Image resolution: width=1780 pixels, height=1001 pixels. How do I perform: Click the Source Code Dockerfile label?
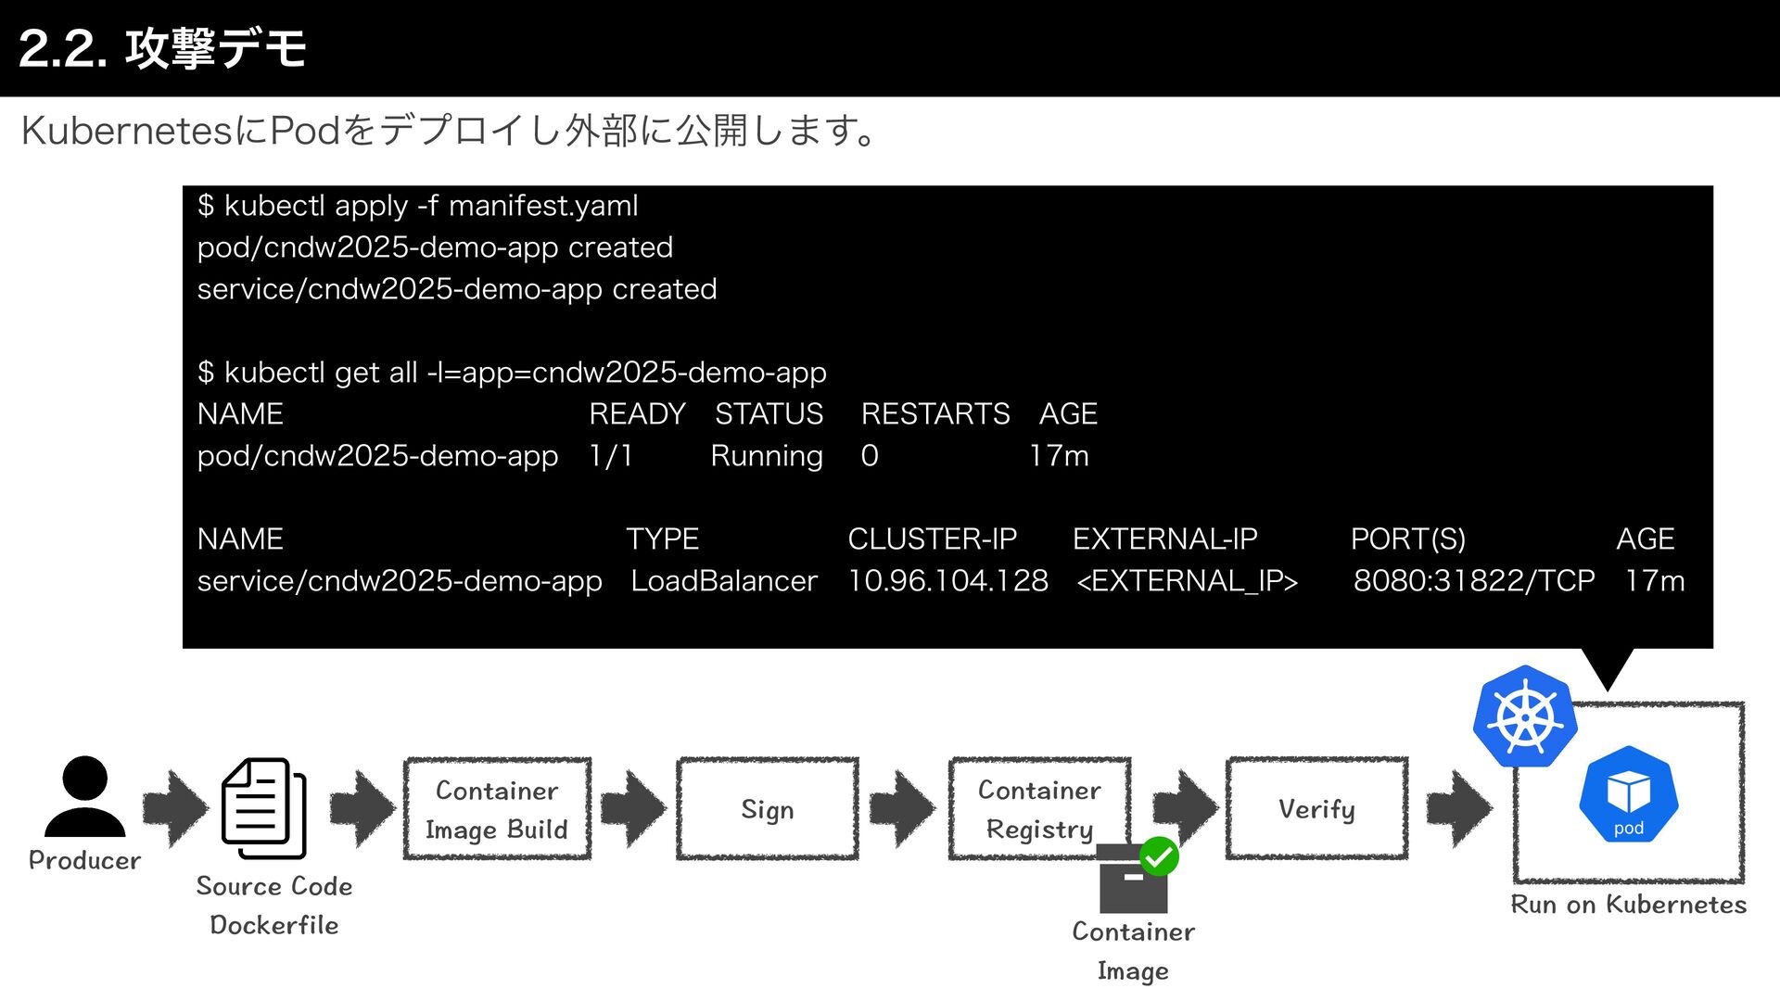pos(273,906)
